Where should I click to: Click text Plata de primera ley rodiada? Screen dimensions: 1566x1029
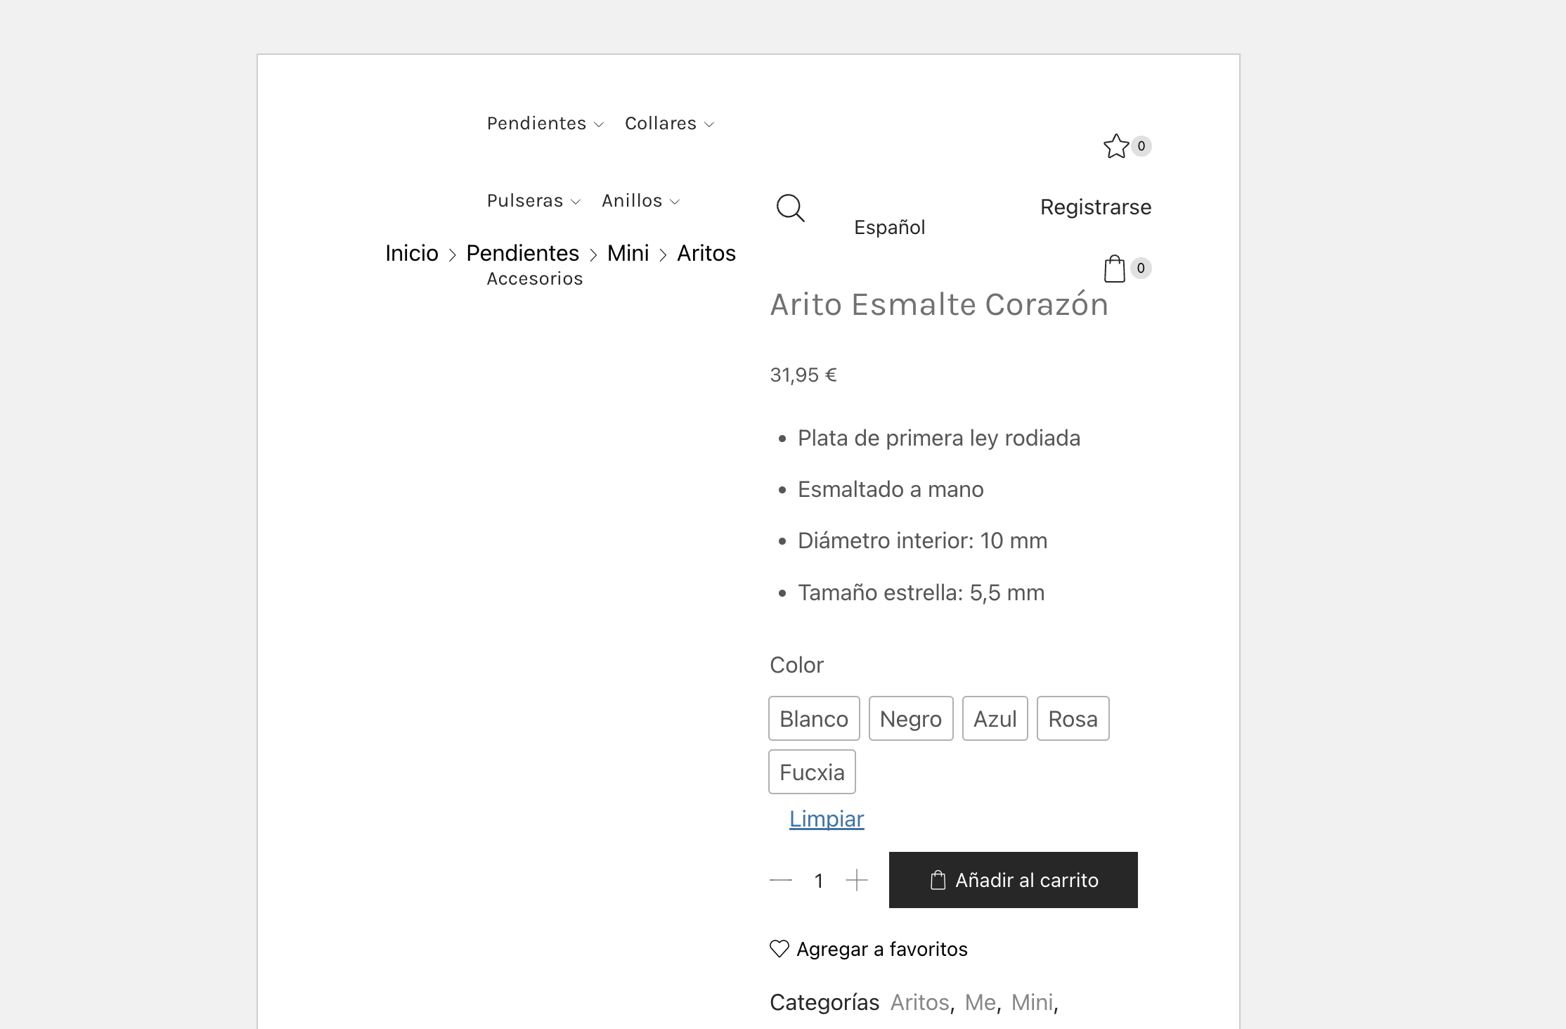pyautogui.click(x=939, y=439)
